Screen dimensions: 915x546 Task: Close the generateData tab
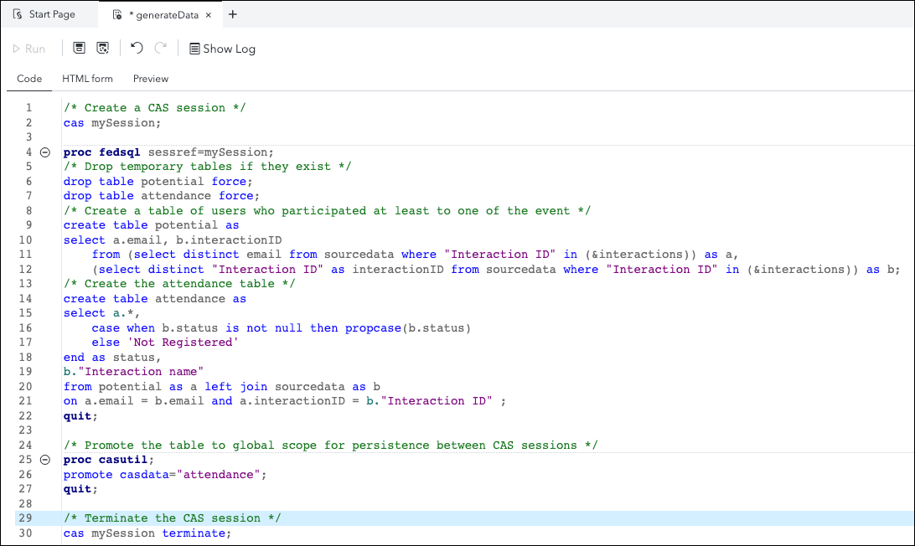tap(209, 15)
